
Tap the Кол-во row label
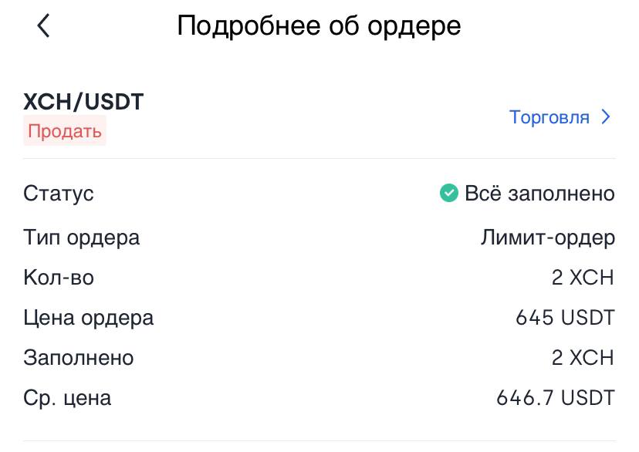coord(59,278)
